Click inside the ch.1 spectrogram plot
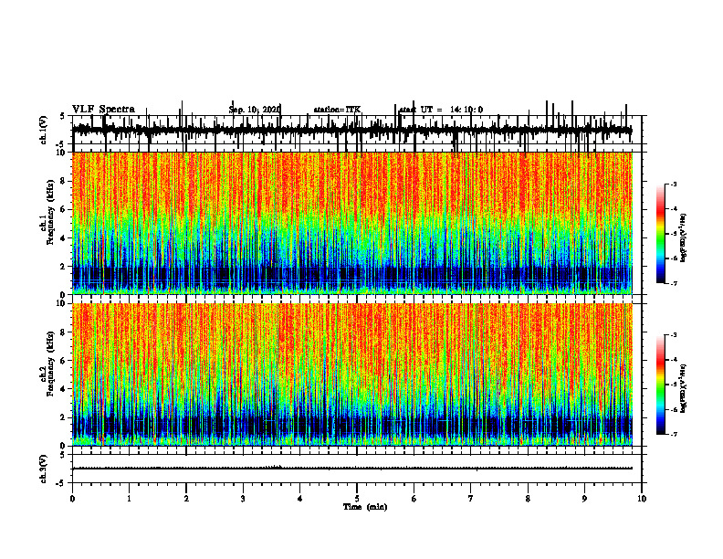This screenshot has height=559, width=723. click(351, 223)
